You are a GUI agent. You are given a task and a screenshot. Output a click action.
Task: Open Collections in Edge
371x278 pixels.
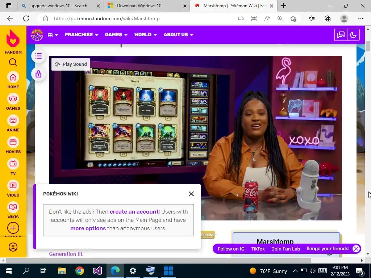(328, 18)
